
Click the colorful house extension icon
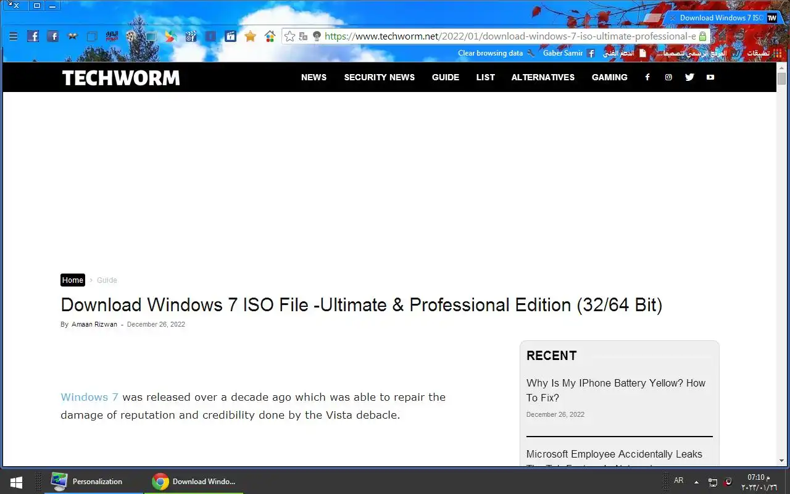270,36
